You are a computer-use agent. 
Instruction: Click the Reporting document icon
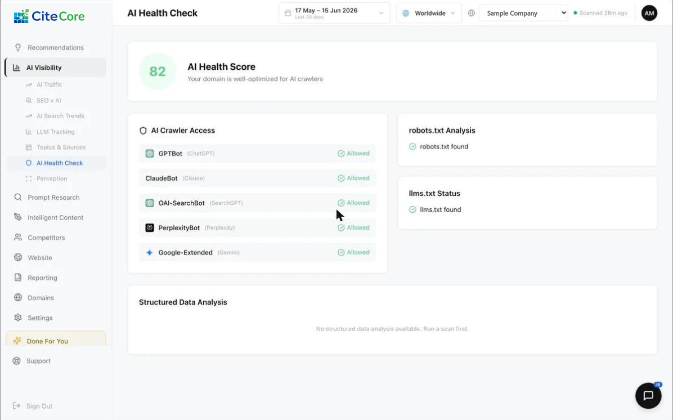click(17, 278)
